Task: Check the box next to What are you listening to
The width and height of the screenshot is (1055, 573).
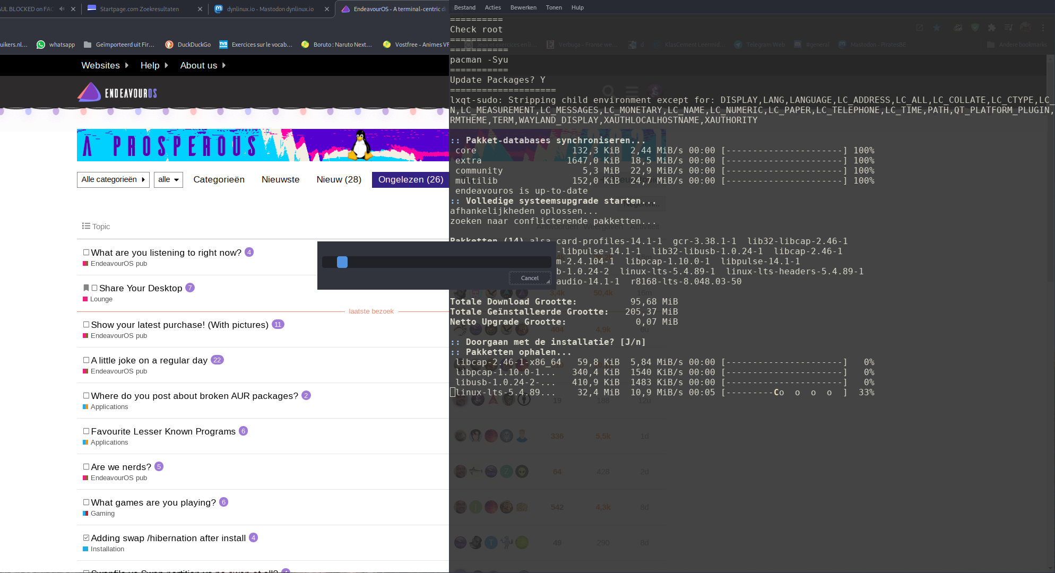Action: (x=87, y=252)
